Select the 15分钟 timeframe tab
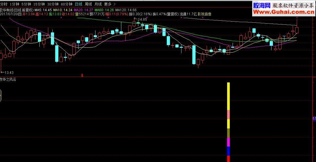The height and width of the screenshot is (162, 316). (x=39, y=4)
